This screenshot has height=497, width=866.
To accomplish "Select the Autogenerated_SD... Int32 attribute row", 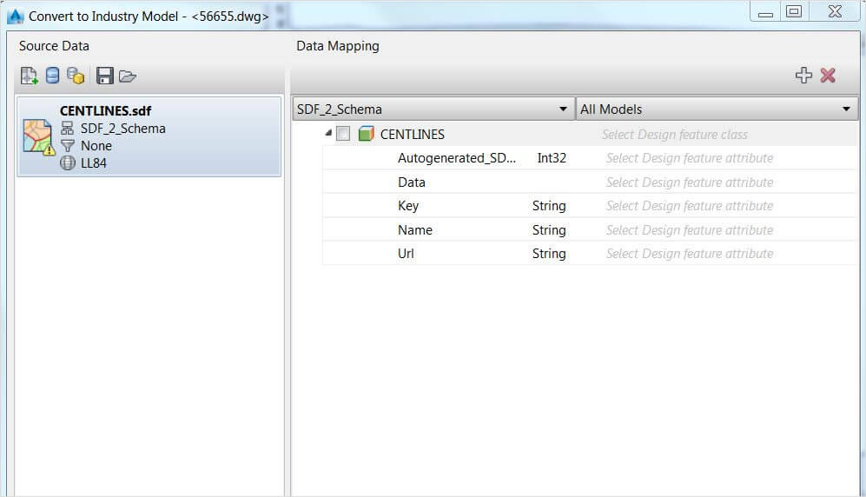I will (456, 158).
